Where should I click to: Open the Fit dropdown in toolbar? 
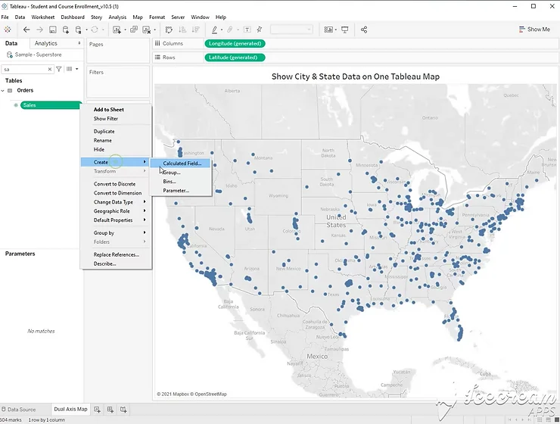tap(291, 30)
